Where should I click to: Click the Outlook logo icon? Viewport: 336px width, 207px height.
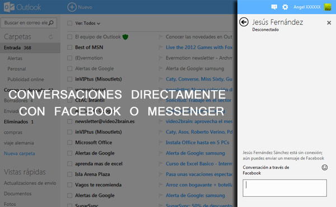(9, 7)
